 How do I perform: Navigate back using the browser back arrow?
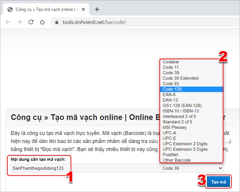[x=8, y=22]
